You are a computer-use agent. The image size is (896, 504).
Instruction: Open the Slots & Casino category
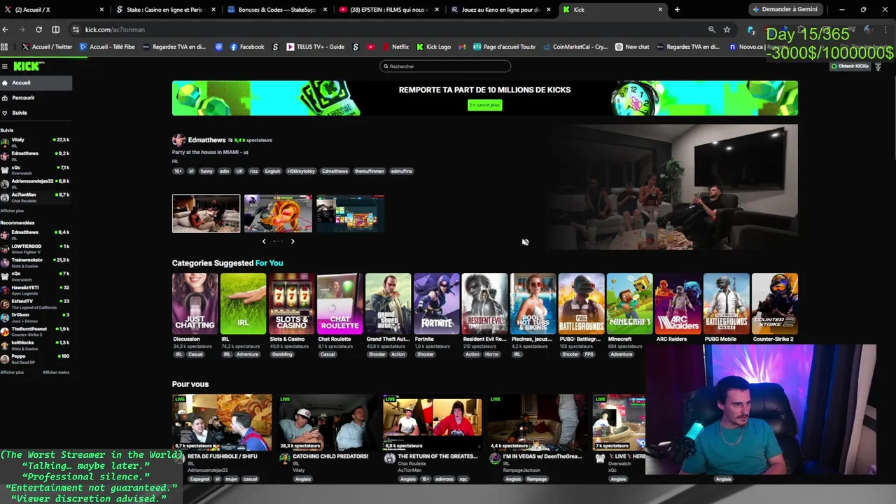point(291,304)
